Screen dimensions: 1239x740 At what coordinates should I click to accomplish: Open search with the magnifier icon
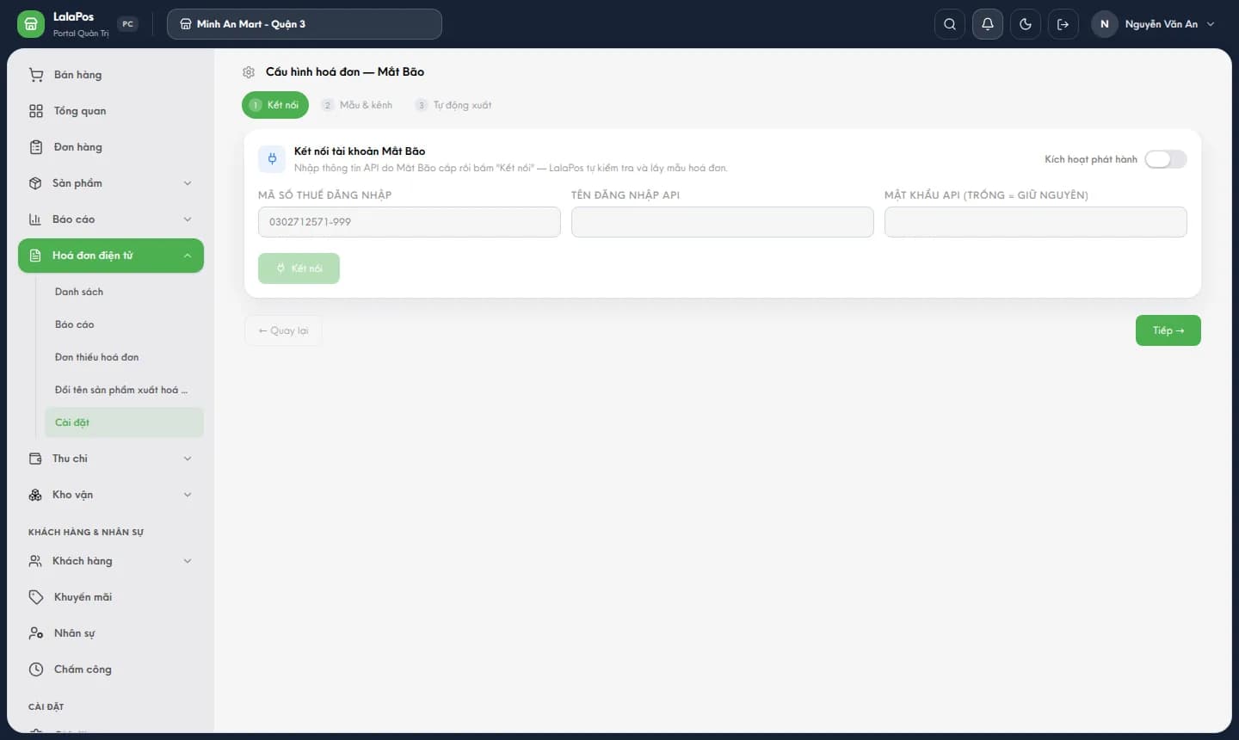coord(950,24)
